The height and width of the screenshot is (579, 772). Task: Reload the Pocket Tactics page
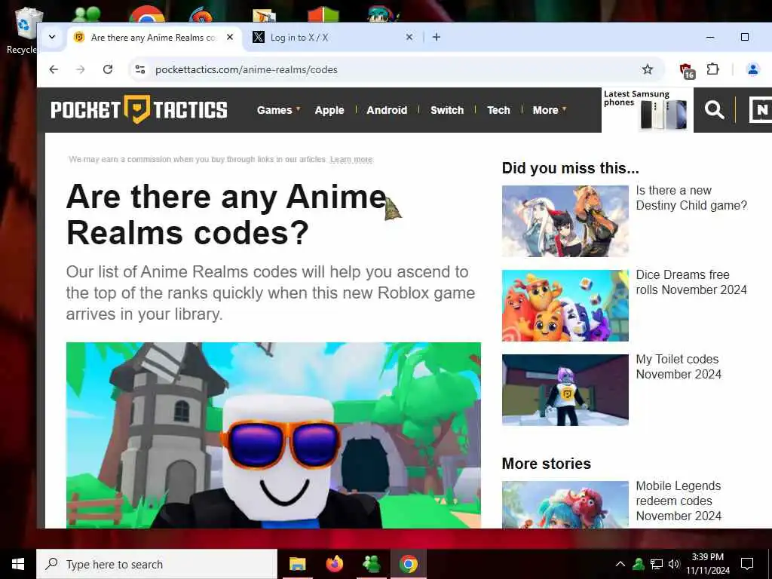tap(108, 69)
